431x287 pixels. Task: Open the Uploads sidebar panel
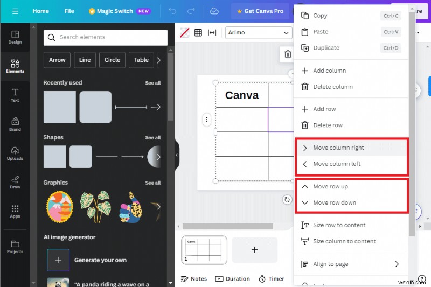point(15,153)
